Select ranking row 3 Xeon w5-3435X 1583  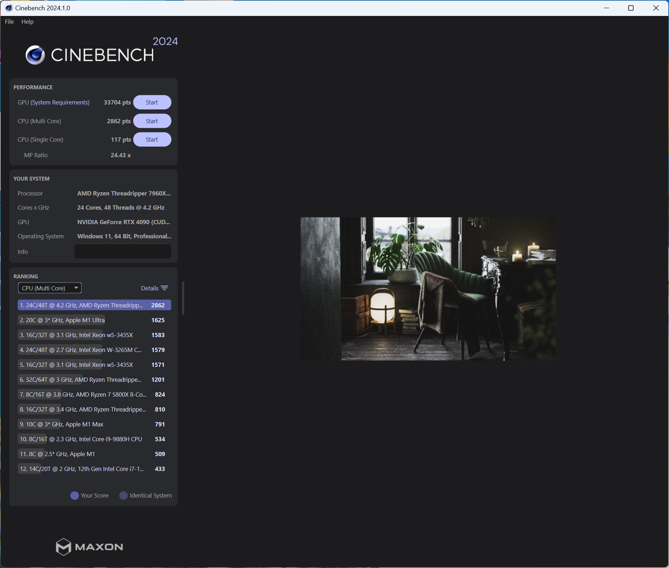94,335
